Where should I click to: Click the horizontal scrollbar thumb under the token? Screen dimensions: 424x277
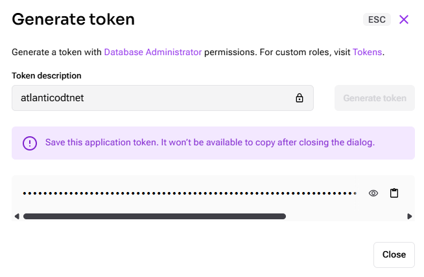pos(154,217)
